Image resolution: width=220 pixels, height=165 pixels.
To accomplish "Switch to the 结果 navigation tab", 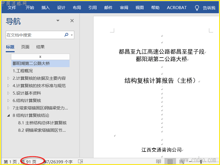I will pos(40,47).
